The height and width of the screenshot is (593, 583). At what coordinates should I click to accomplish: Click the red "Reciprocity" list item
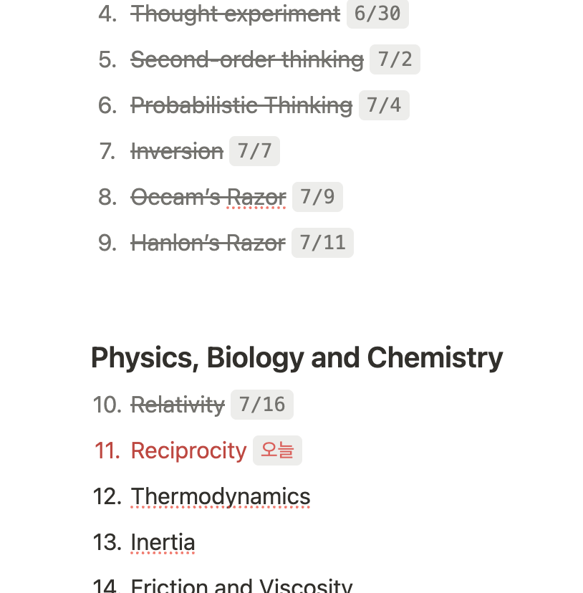(188, 450)
